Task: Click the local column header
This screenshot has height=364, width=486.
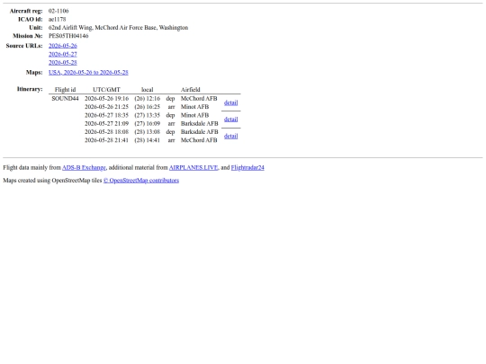Action: 148,90
